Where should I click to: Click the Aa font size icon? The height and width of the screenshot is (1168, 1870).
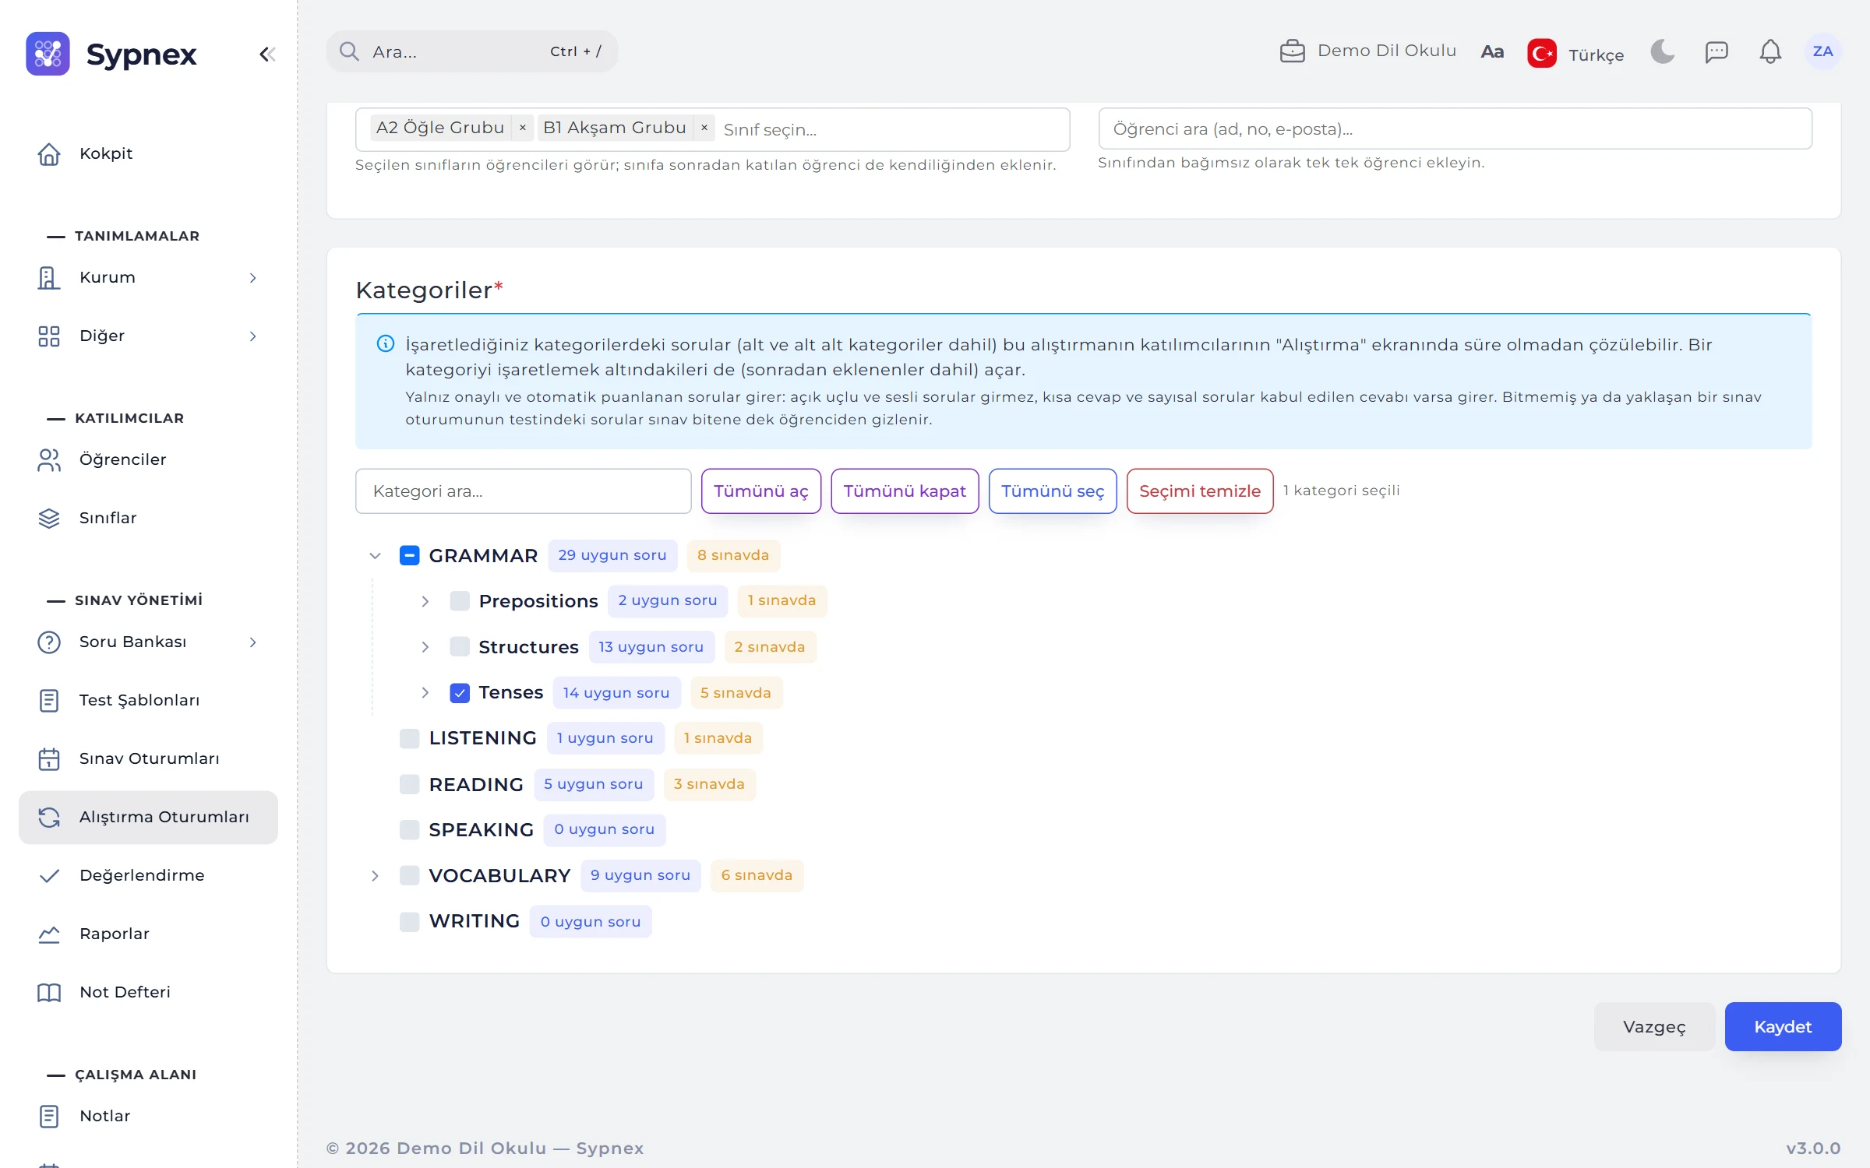pos(1491,51)
